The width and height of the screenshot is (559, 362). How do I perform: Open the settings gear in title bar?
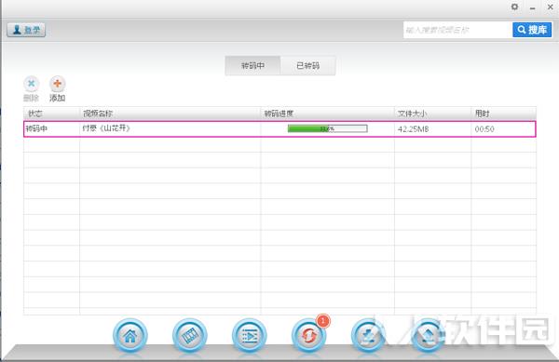[514, 7]
